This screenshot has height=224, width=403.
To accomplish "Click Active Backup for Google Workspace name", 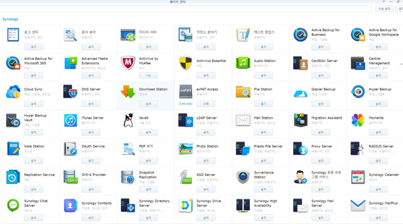I will (x=383, y=32).
